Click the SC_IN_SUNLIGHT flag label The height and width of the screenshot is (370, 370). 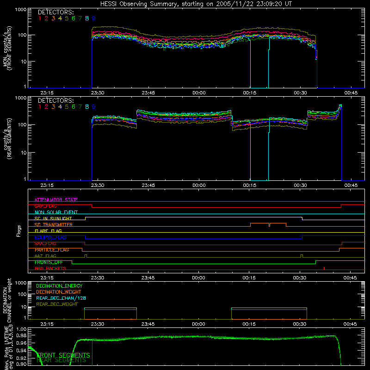(x=53, y=218)
